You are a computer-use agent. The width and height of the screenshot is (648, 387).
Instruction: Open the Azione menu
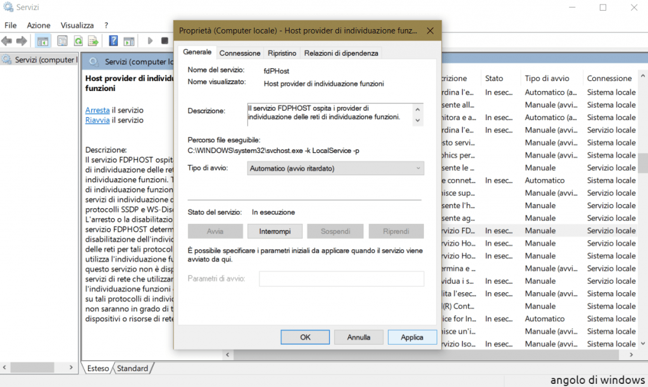click(x=39, y=25)
